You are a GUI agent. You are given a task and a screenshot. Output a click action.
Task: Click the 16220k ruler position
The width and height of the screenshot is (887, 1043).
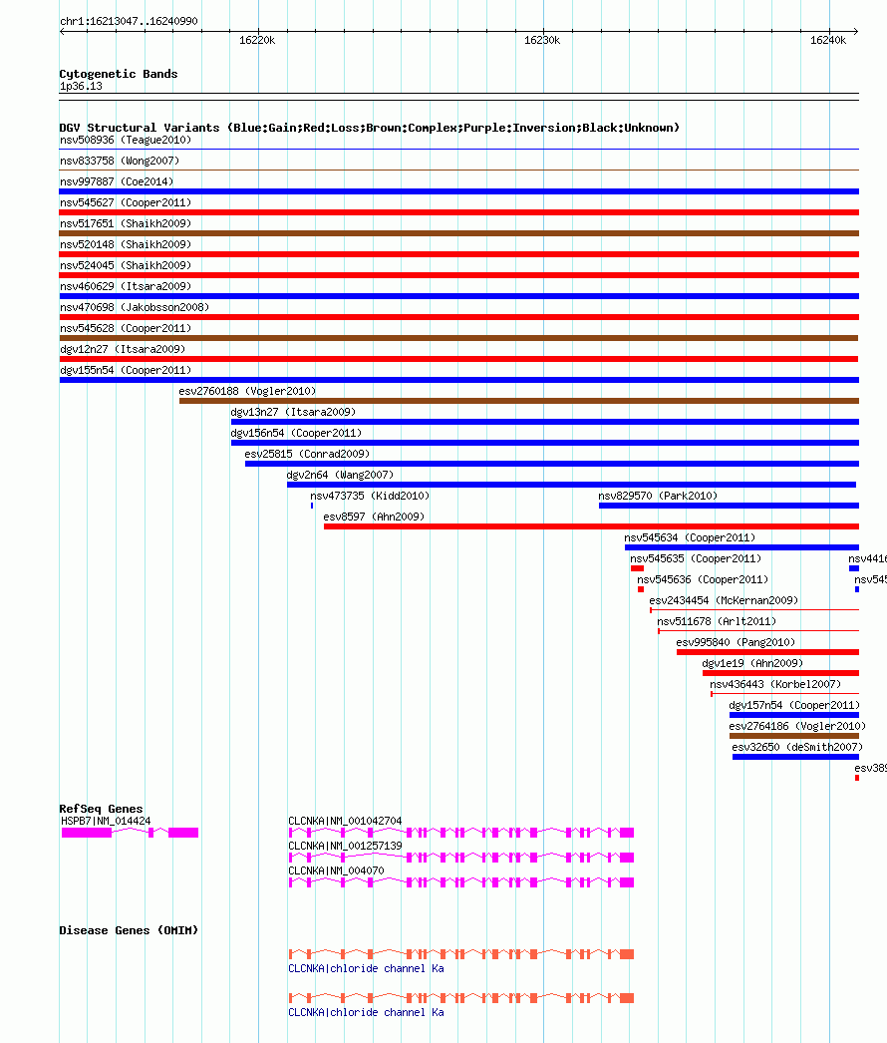click(x=257, y=41)
